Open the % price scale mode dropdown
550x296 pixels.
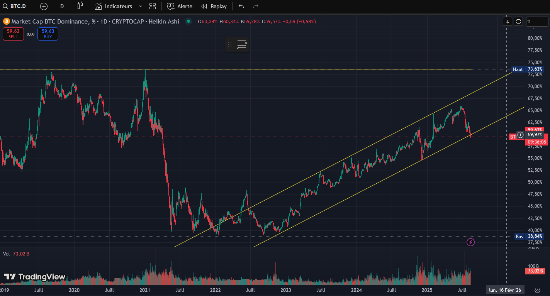pos(536,22)
